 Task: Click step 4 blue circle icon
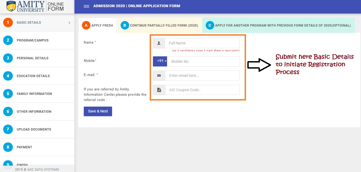click(8, 76)
